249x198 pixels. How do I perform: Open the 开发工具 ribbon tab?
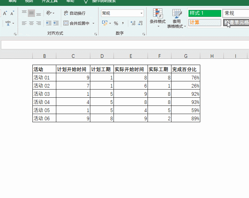pyautogui.click(x=49, y=1)
